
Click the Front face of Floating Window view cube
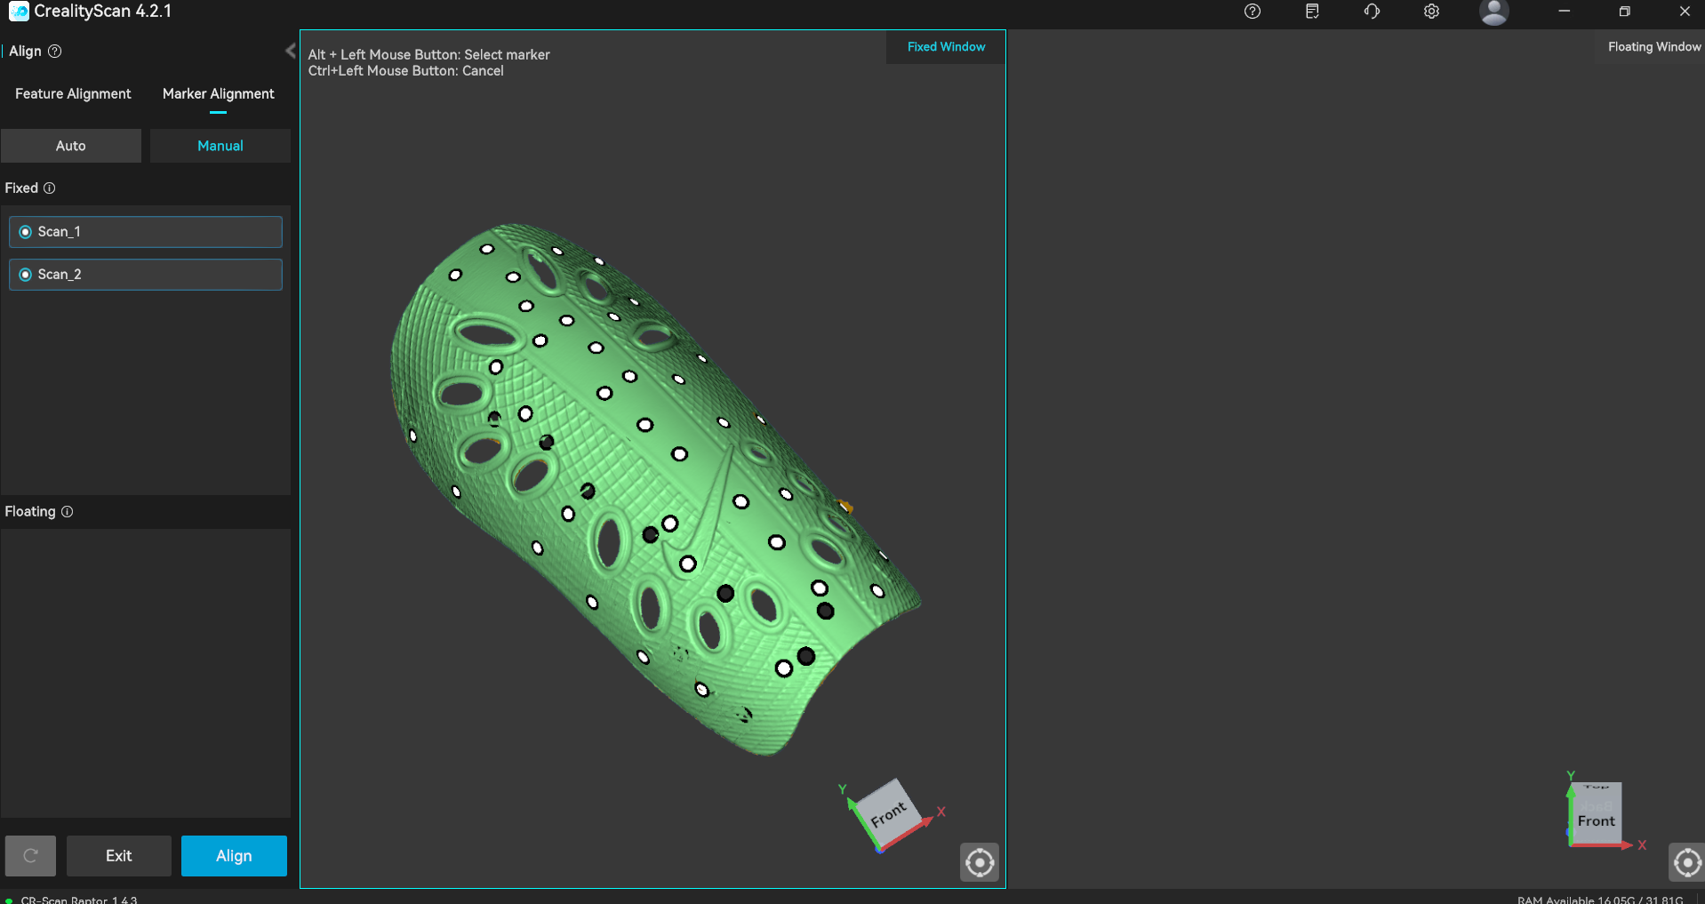(1597, 820)
